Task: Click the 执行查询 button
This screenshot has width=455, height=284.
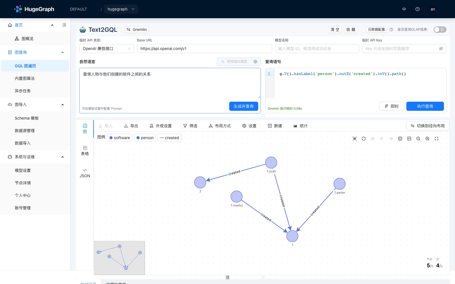Action: (425, 106)
